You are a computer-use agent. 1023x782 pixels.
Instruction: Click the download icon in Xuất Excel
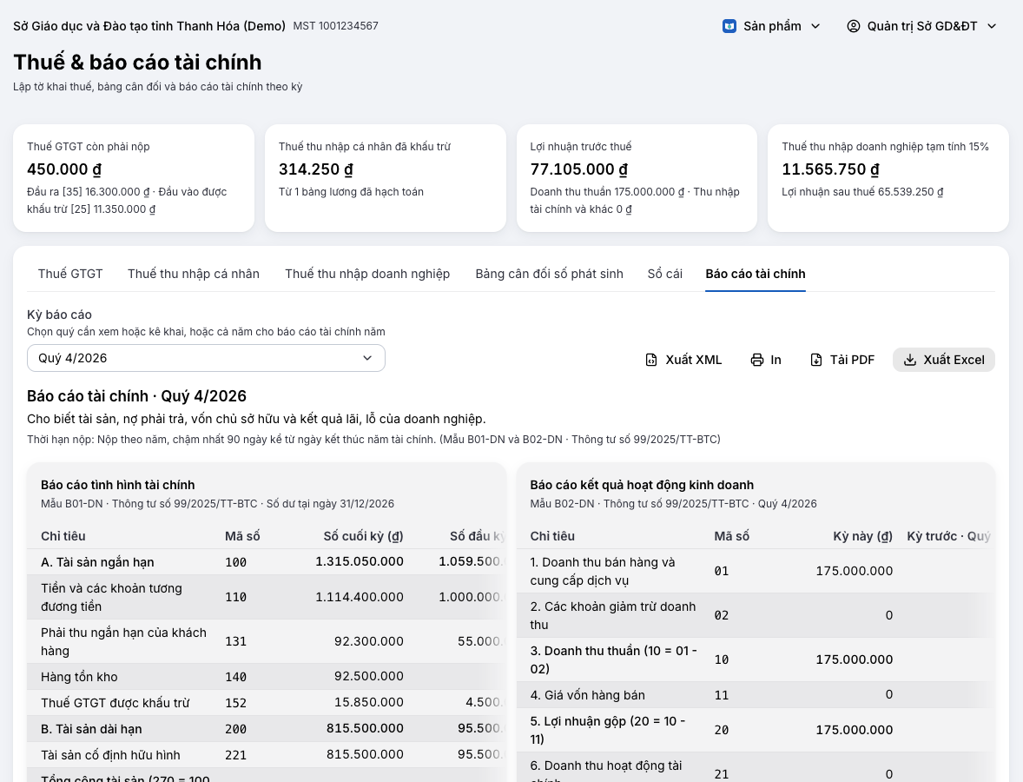click(x=910, y=360)
